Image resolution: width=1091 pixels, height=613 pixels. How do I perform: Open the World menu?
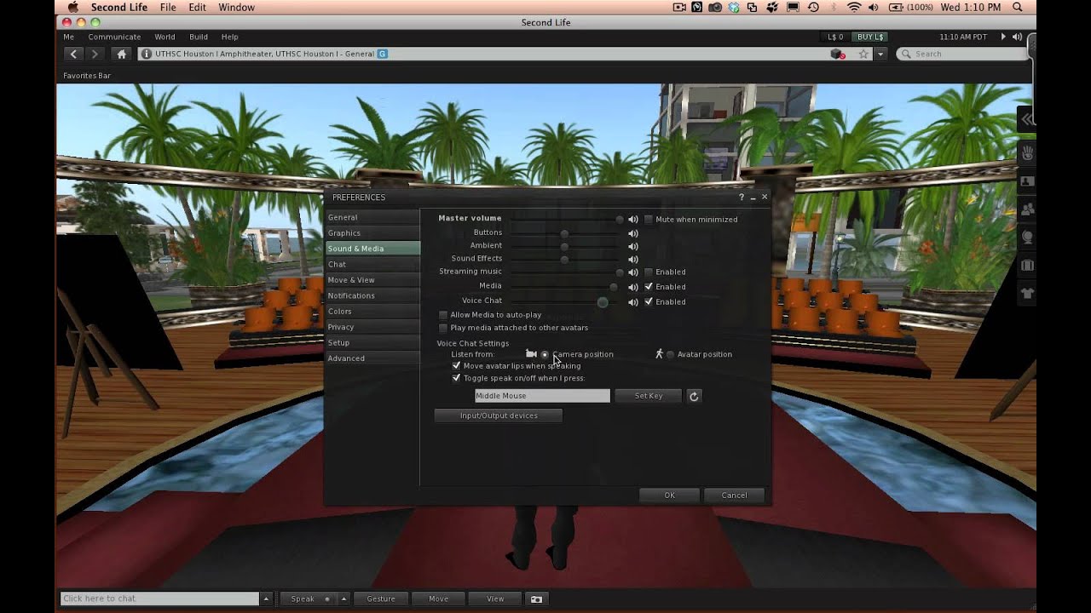[x=165, y=37]
